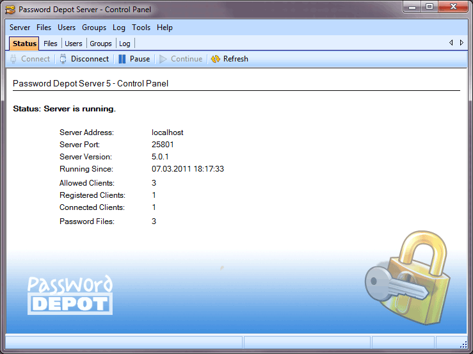This screenshot has width=473, height=354.
Task: Click the 'Password Depot Server 5 - Control Panel' heading
Action: (x=90, y=83)
